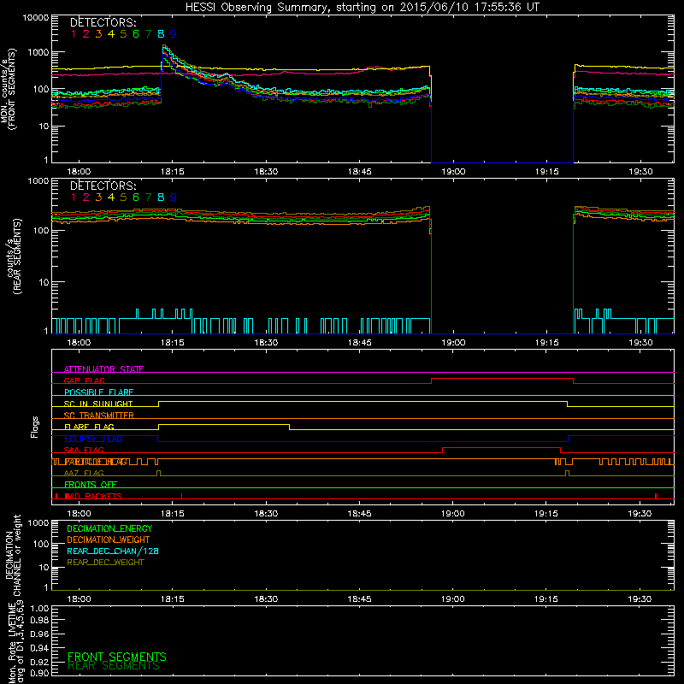Image resolution: width=684 pixels, height=684 pixels.
Task: Click the AAZ FLAG label
Action: (84, 473)
